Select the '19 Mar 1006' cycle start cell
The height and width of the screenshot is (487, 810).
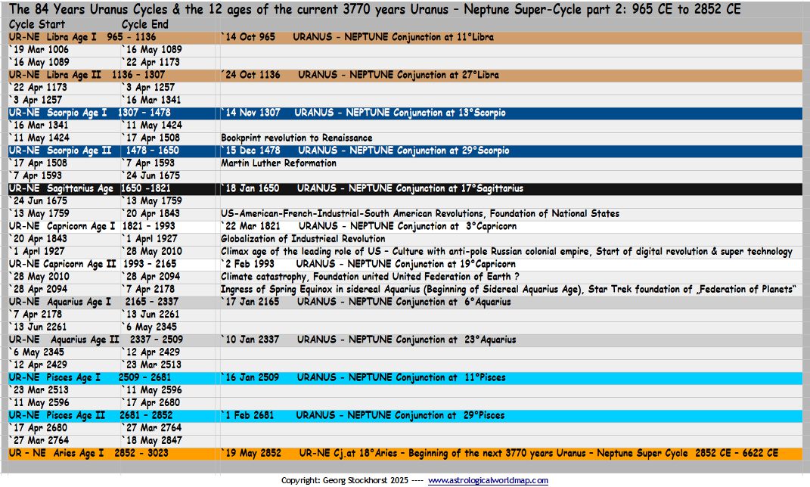point(39,50)
